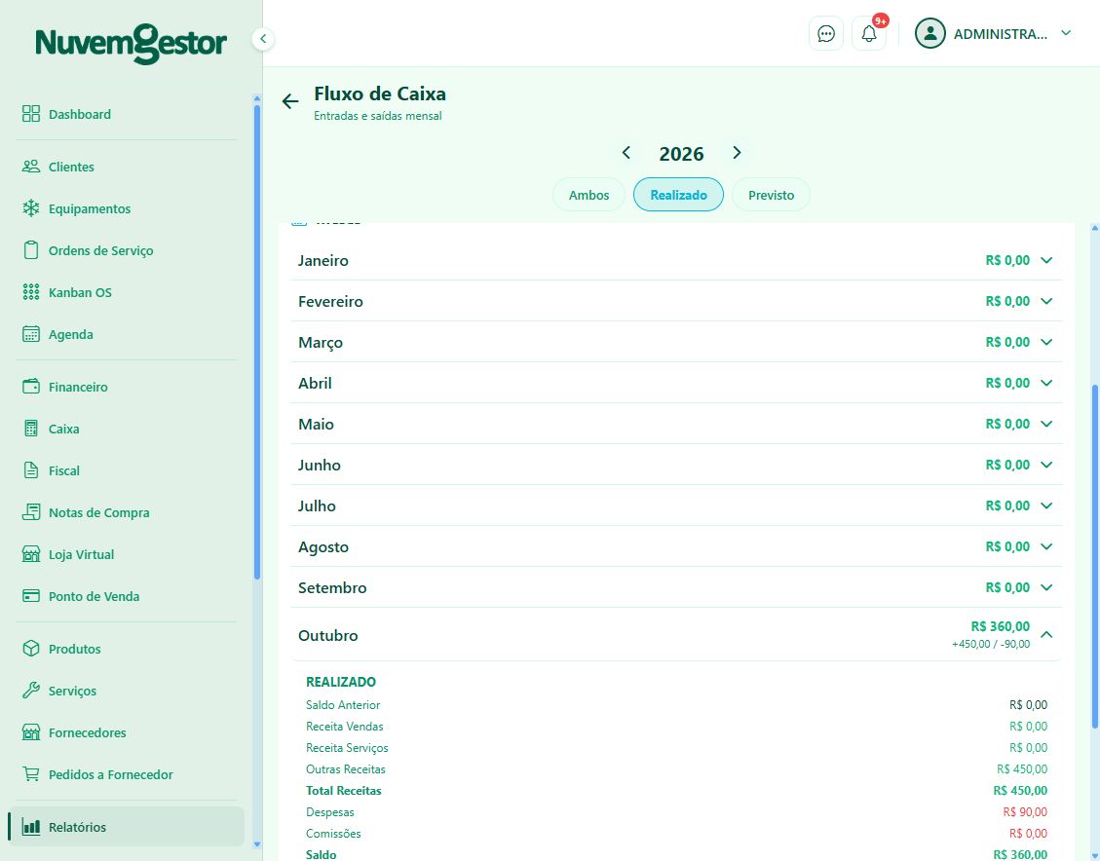Image resolution: width=1100 pixels, height=861 pixels.
Task: Open the chat messages icon
Action: point(825,34)
